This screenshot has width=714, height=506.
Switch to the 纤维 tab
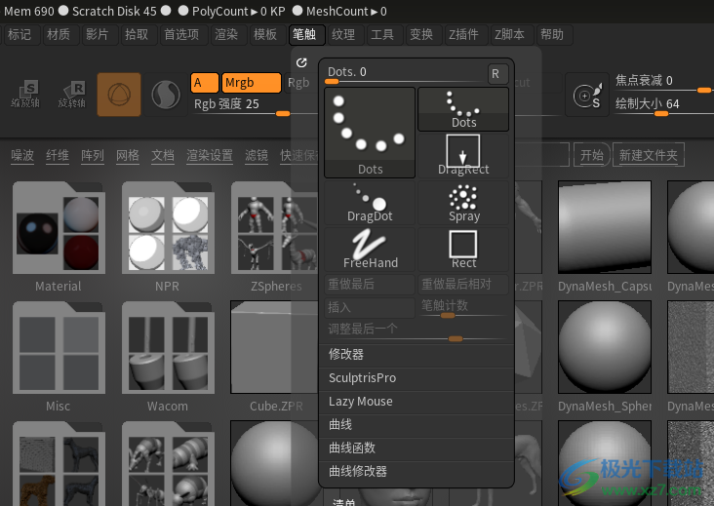pos(58,156)
